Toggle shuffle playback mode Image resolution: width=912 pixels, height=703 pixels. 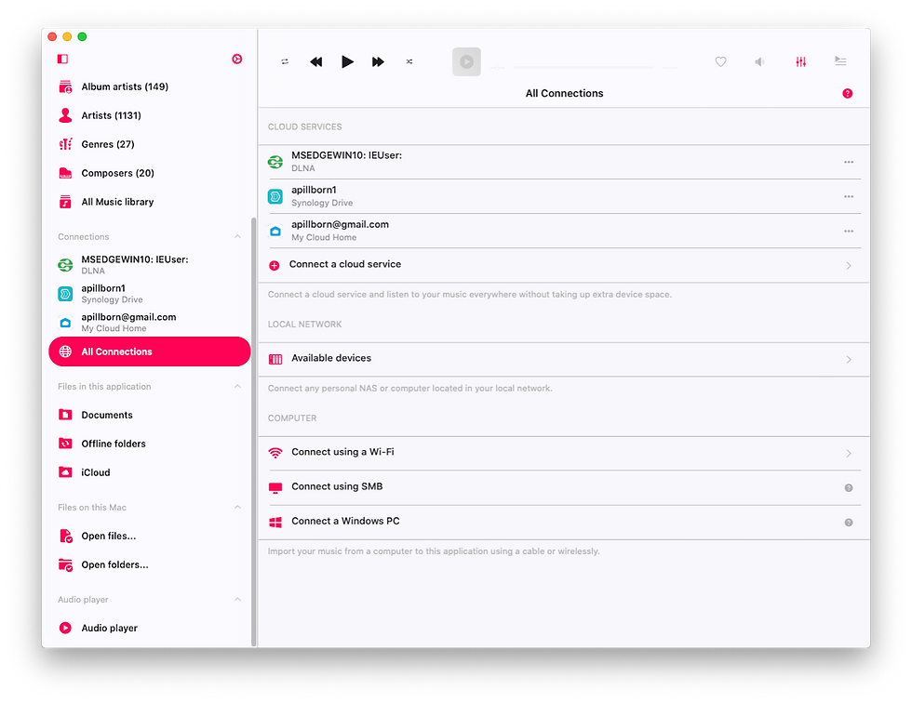point(409,61)
